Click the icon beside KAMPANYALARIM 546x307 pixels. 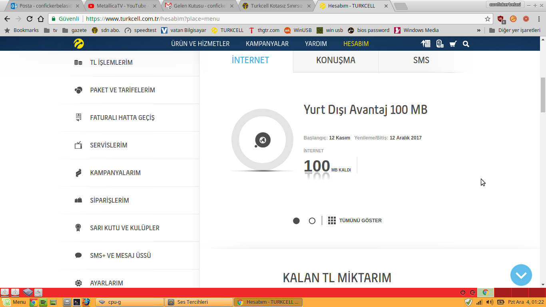pyautogui.click(x=78, y=173)
